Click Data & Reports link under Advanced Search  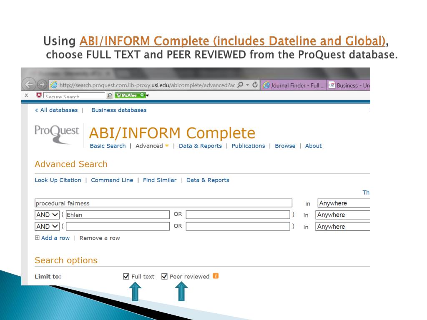(208, 180)
